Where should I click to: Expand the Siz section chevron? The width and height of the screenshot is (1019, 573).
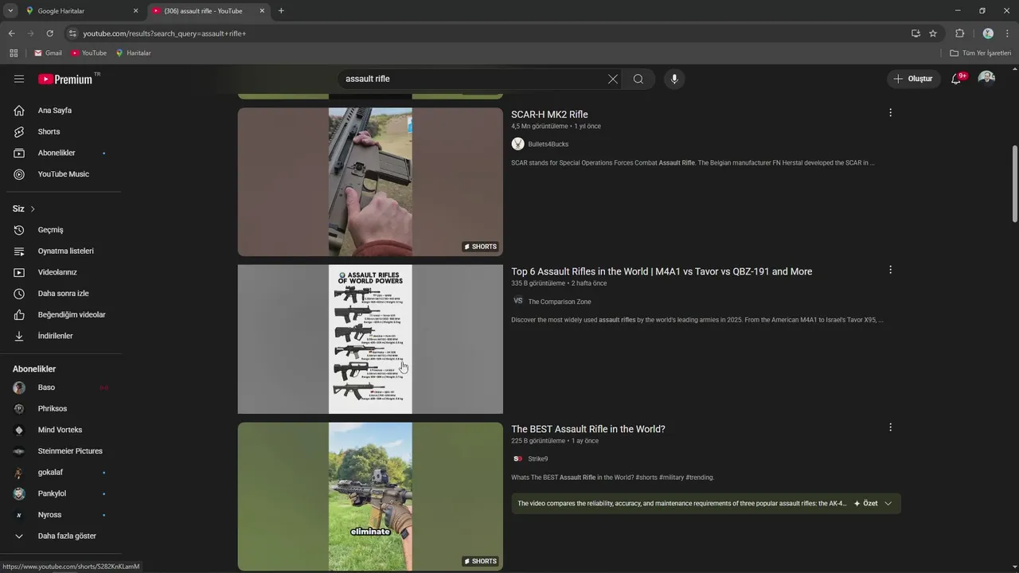[x=33, y=209]
